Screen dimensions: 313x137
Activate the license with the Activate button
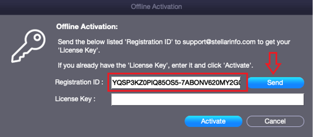[213, 121]
